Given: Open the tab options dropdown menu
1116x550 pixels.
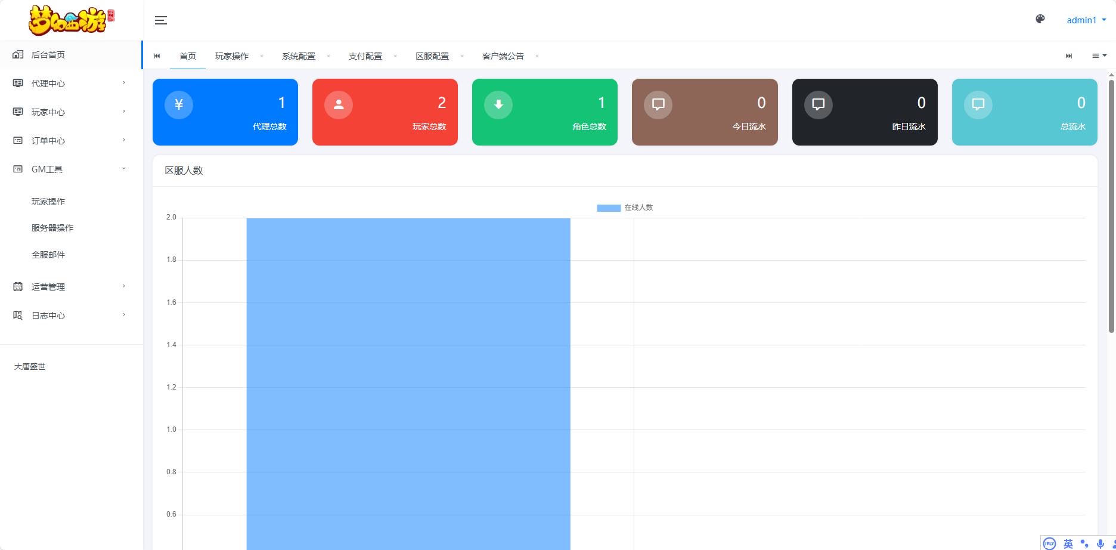Looking at the screenshot, I should click(x=1099, y=56).
